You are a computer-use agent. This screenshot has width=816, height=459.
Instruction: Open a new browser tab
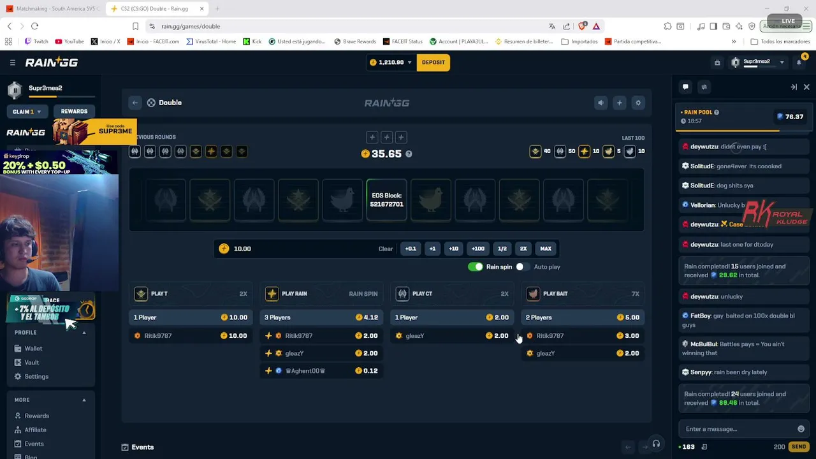pos(217,9)
